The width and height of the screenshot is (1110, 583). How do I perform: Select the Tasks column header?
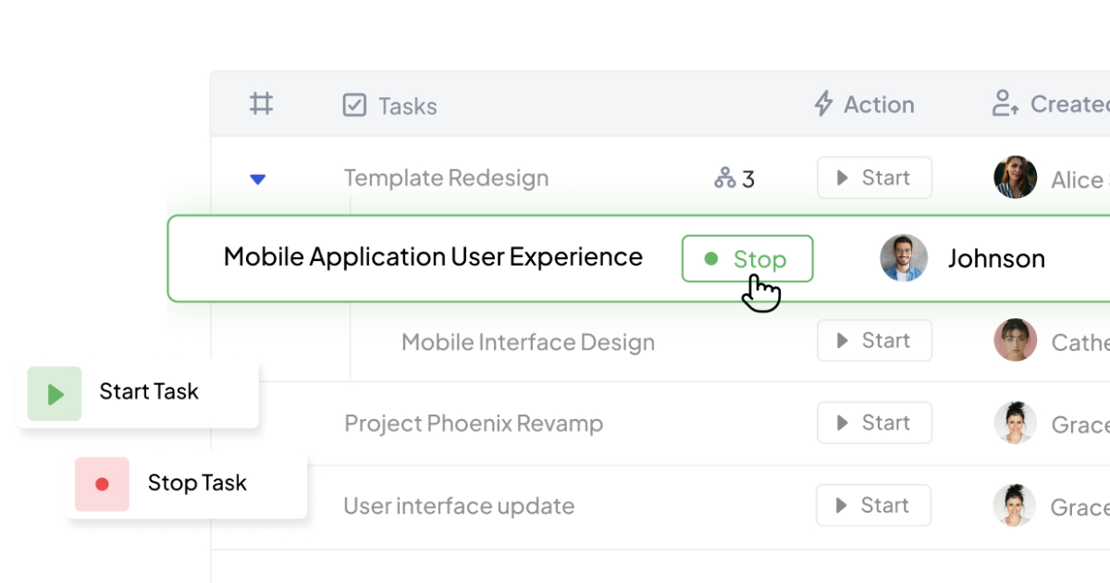point(407,106)
